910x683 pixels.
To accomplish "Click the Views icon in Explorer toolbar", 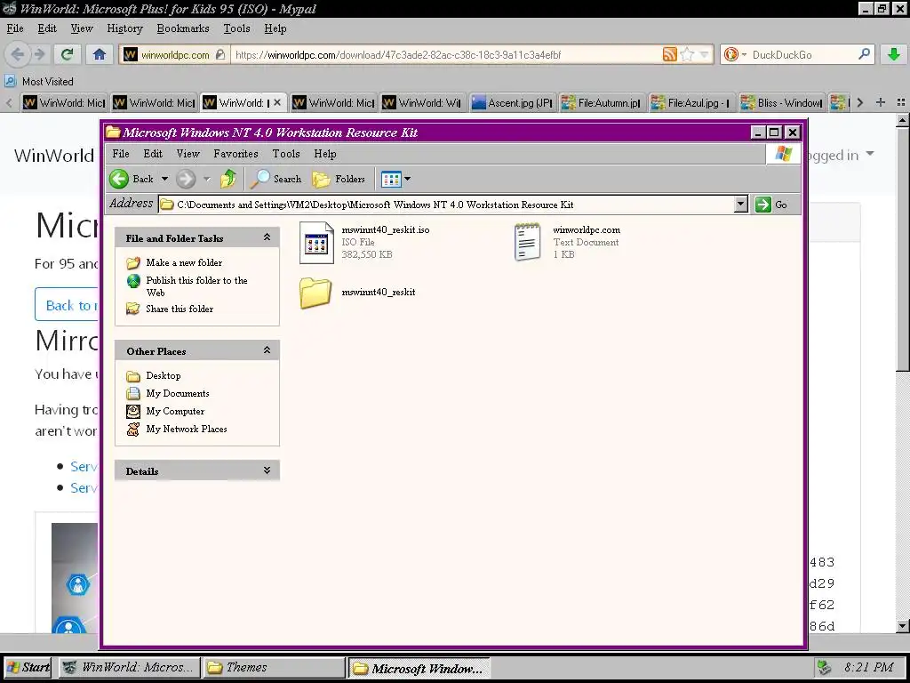I will (391, 179).
